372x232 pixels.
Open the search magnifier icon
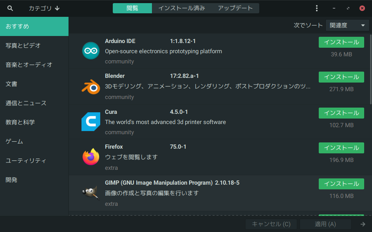(10, 8)
